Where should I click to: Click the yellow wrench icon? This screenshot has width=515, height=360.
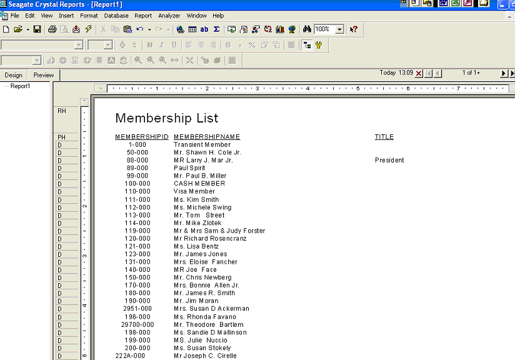coord(318,45)
